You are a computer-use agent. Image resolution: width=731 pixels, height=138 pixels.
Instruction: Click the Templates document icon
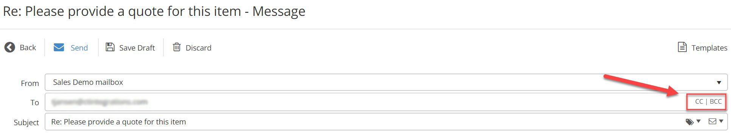click(682, 48)
